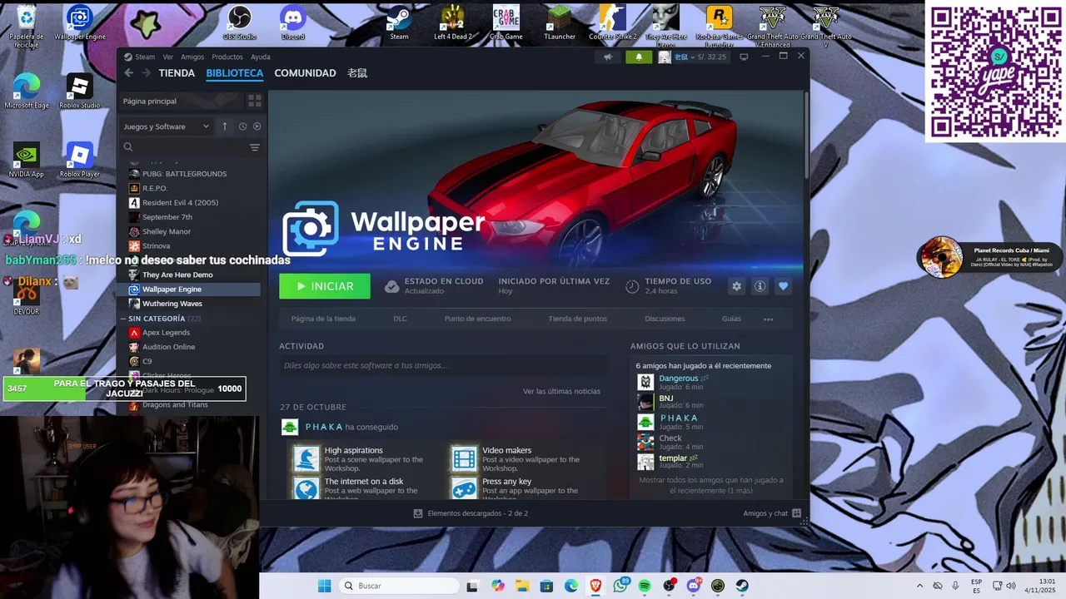
Task: Open friend templar in the friends list
Action: 673,458
